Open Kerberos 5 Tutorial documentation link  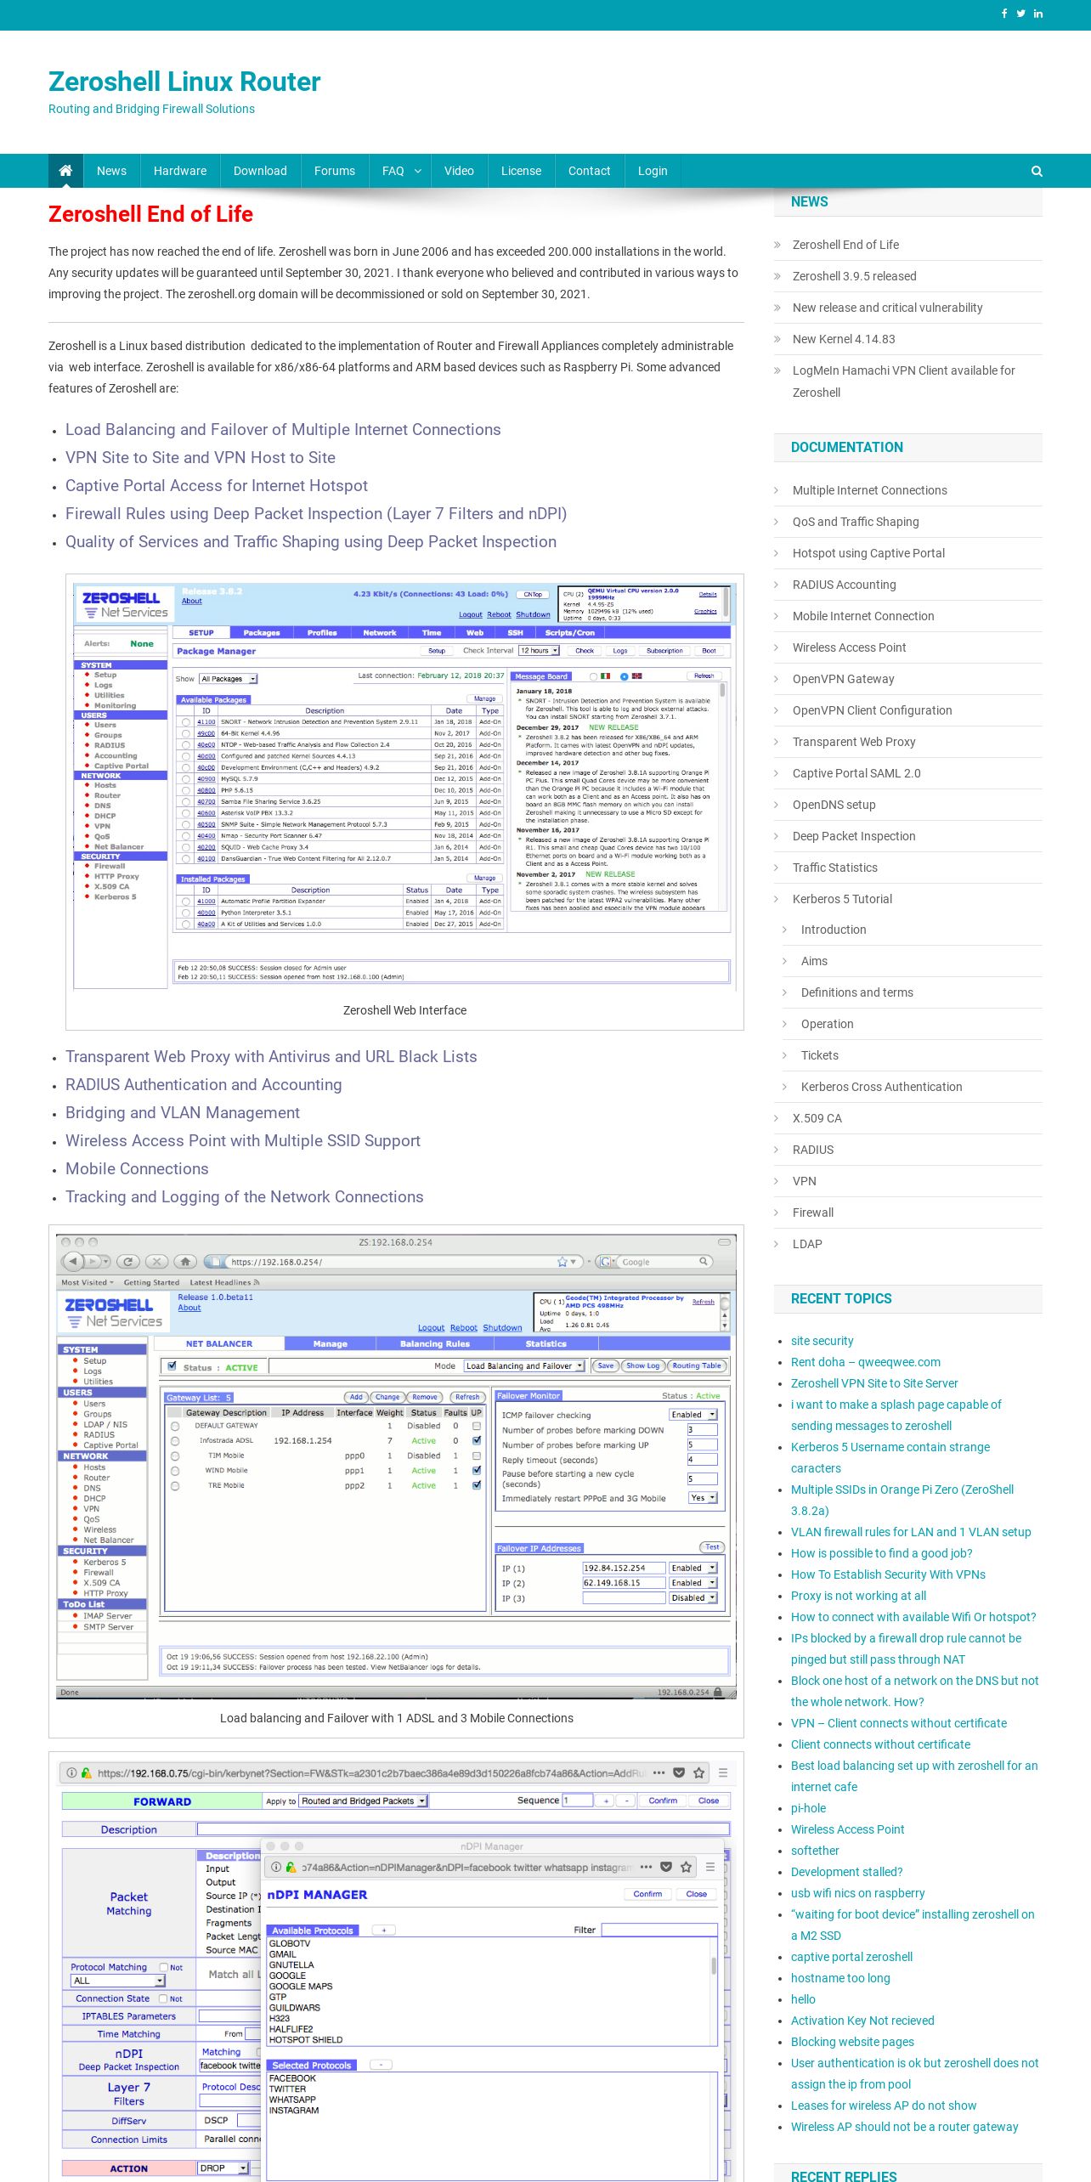click(x=842, y=899)
